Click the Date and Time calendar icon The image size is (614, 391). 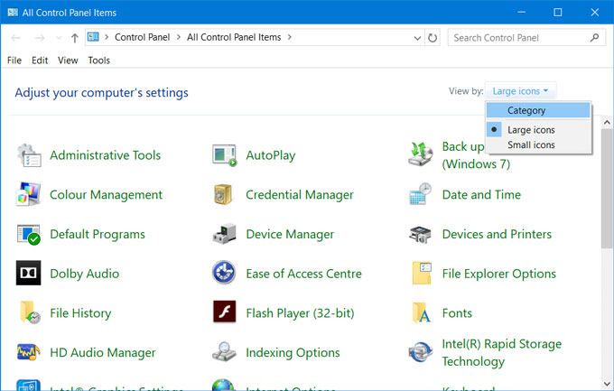(x=421, y=194)
